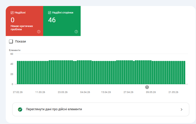Image resolution: width=196 pixels, height=124 pixels.
Task: Click the bar above 23.03.26 date
Action: 63,72
